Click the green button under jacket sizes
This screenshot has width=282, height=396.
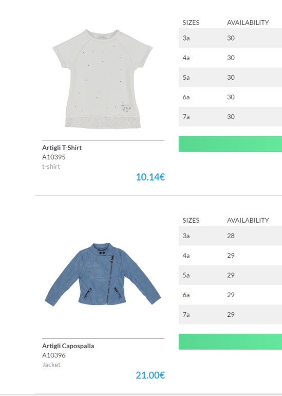coord(230,341)
